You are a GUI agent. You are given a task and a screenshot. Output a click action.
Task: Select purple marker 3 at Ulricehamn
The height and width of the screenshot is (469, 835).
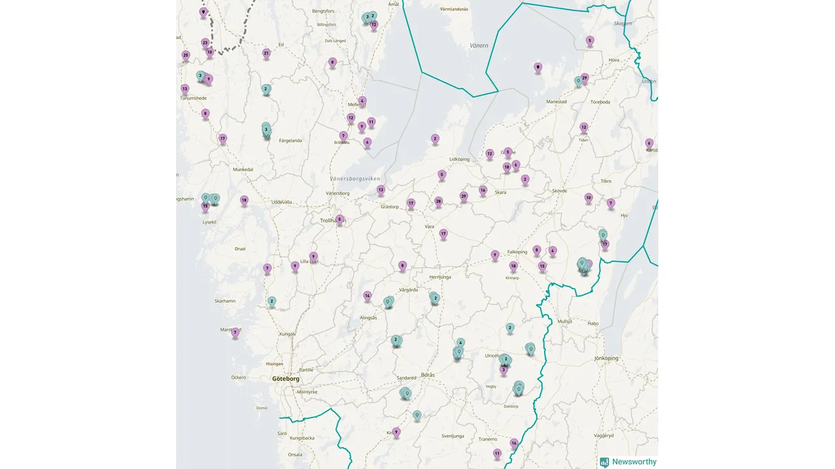pos(504,371)
